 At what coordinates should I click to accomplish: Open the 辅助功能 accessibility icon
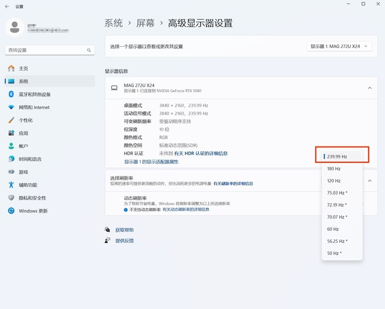click(x=11, y=185)
